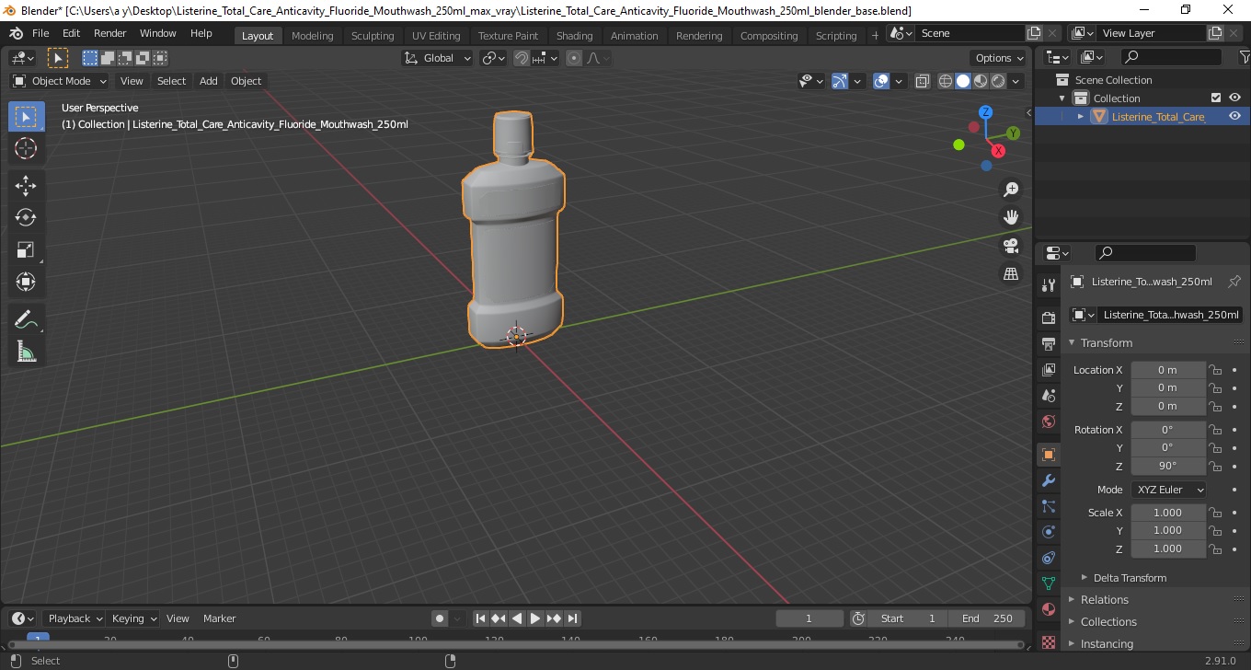Screen dimensions: 1251x670
Task: Switch to wireframe viewport shading
Action: 946,81
